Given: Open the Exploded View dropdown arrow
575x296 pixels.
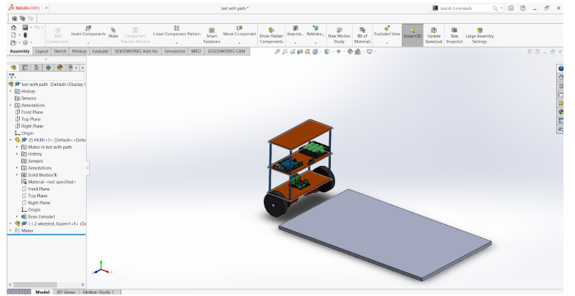Looking at the screenshot, I should tap(387, 43).
